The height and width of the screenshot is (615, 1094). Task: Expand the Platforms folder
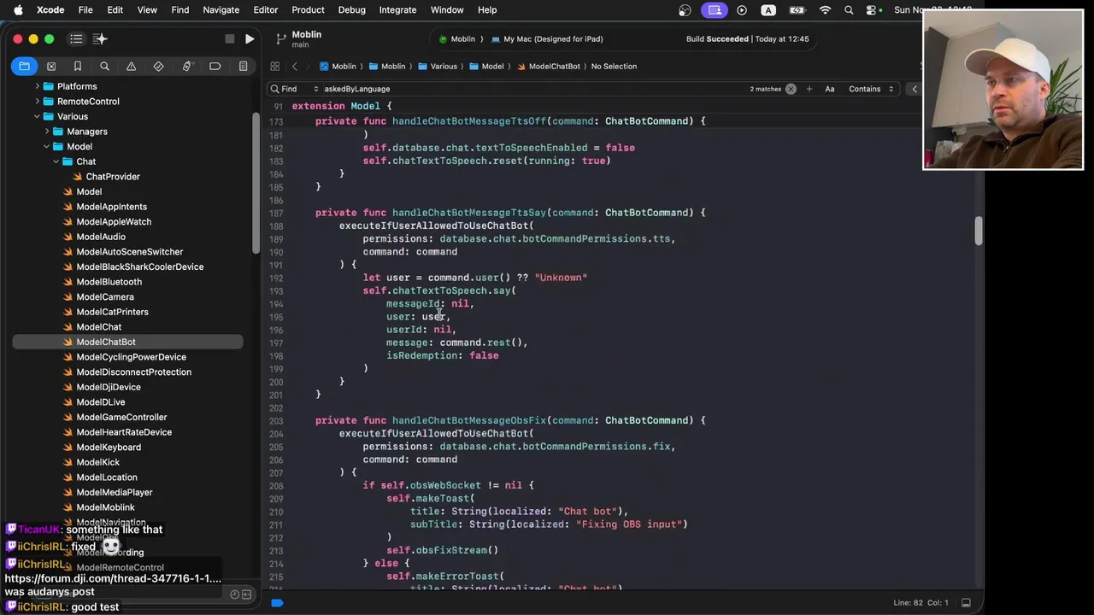tap(38, 86)
